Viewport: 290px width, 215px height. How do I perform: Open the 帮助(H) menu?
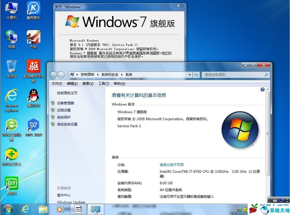pyautogui.click(x=119, y=84)
